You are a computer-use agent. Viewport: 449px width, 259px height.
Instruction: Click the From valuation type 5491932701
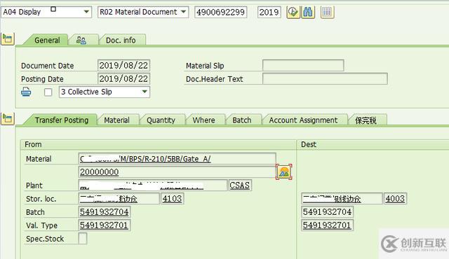click(105, 225)
